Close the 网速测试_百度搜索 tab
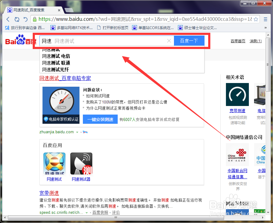The height and width of the screenshot is (223, 273). coord(59,10)
